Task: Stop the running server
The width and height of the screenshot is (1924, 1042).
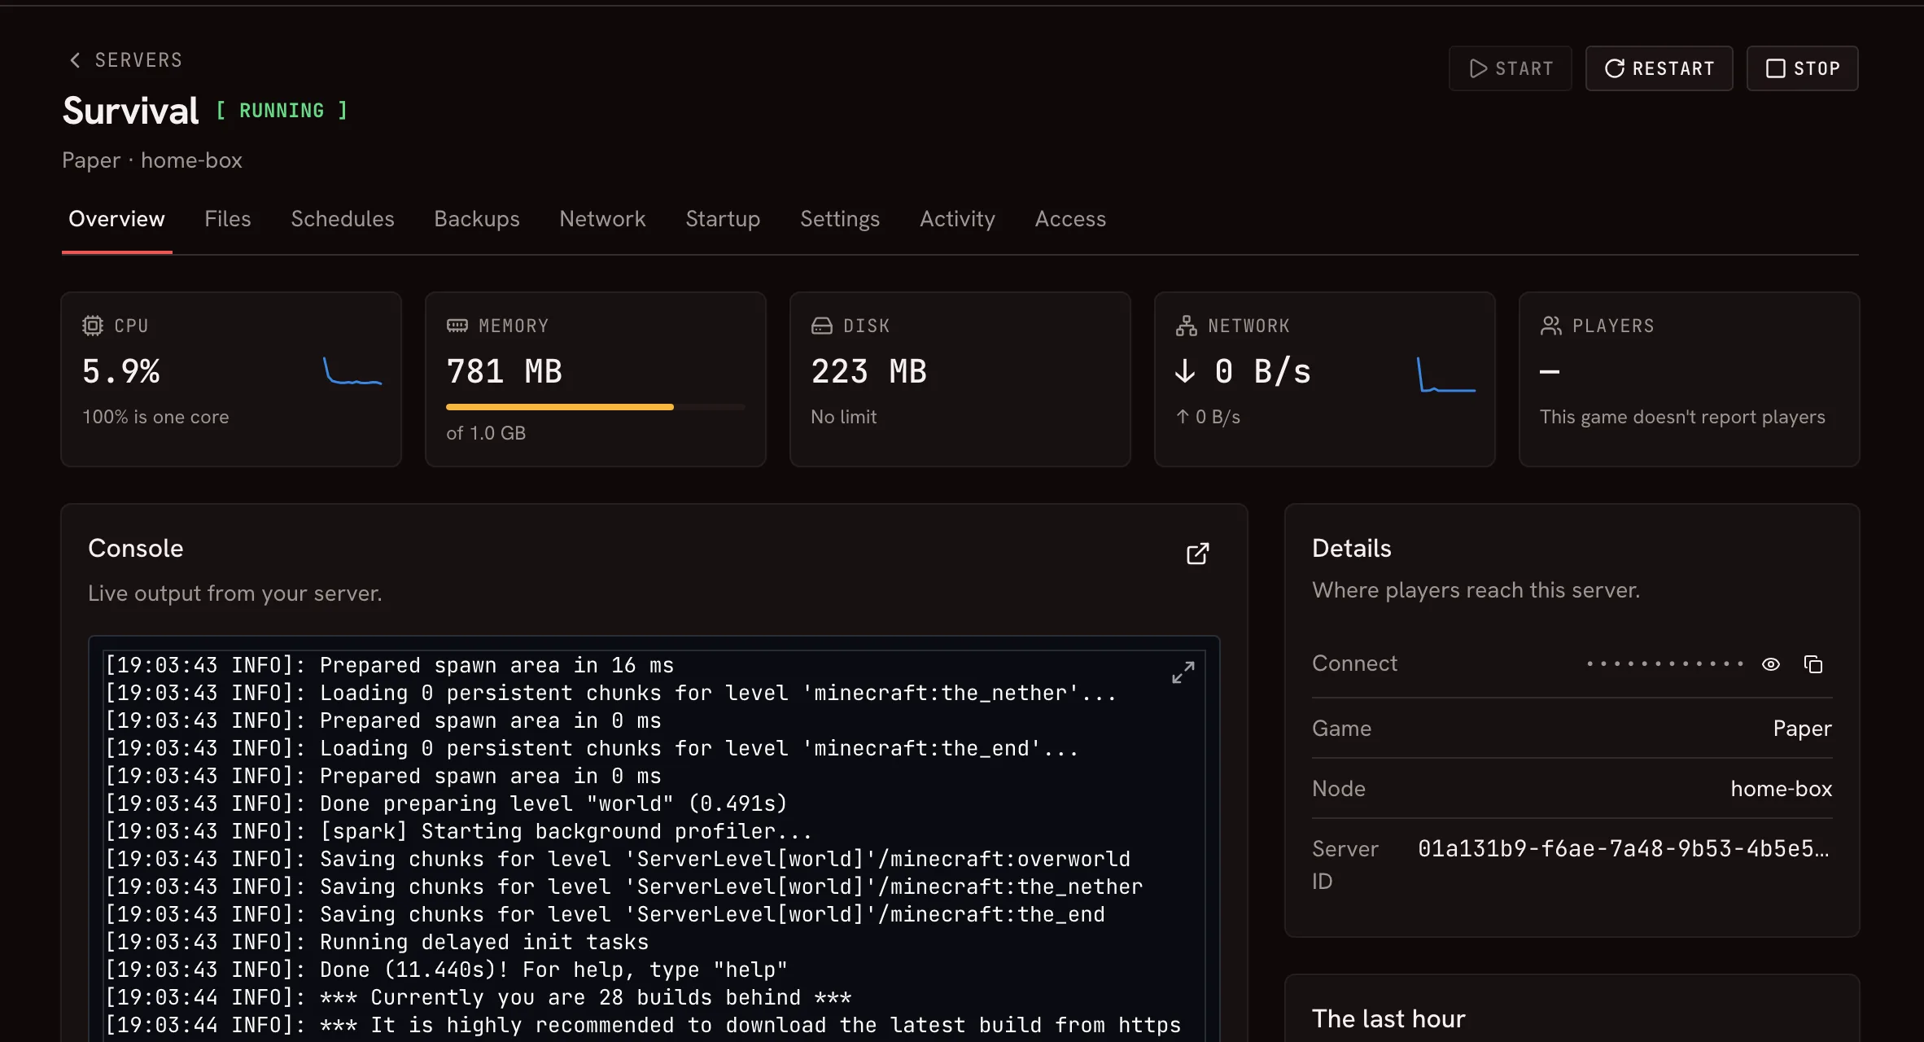Action: (1802, 68)
